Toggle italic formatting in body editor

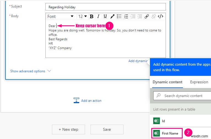tap(98, 17)
